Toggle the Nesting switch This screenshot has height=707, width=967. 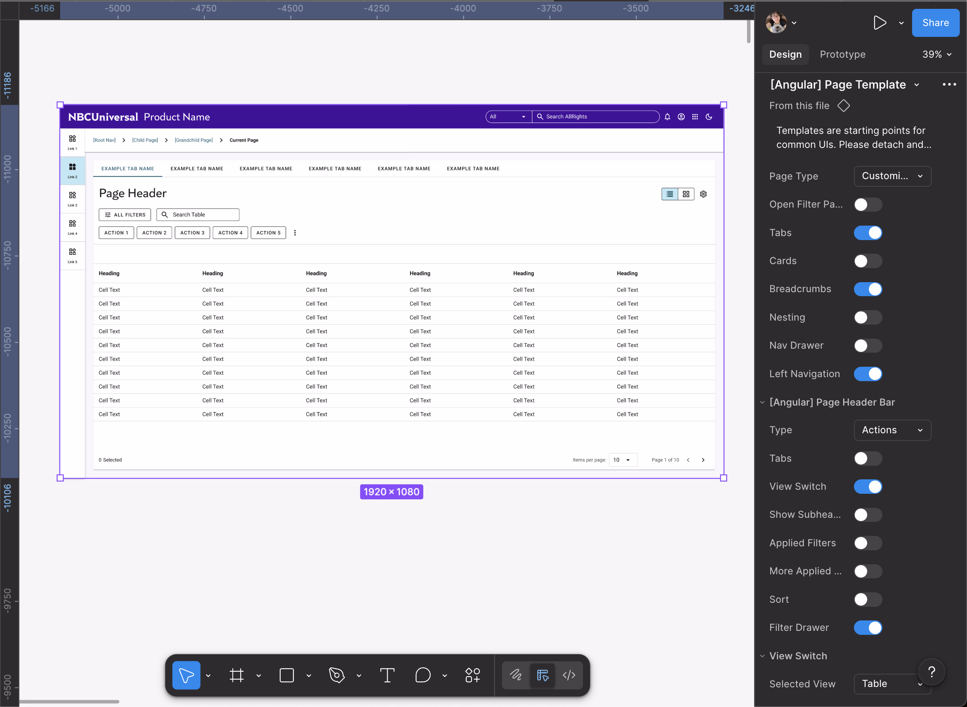868,317
